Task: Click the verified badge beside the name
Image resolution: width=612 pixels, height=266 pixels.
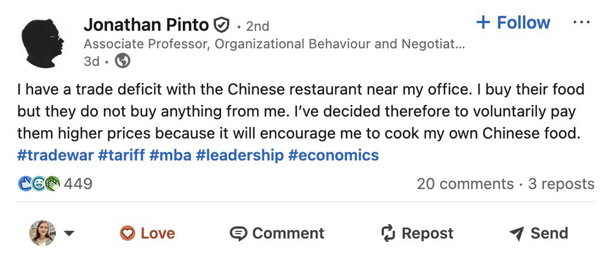Action: (x=221, y=25)
